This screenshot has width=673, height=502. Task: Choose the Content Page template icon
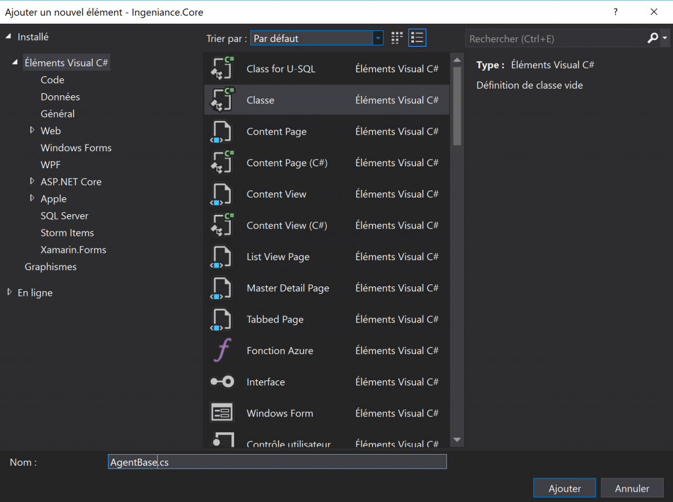tap(221, 131)
